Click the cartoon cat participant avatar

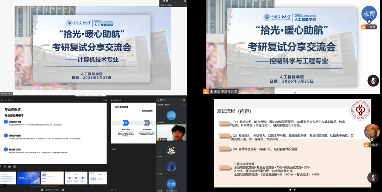tap(171, 150)
